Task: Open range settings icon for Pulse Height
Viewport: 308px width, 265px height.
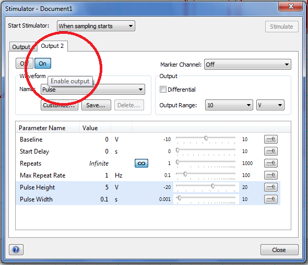Action: click(x=271, y=187)
